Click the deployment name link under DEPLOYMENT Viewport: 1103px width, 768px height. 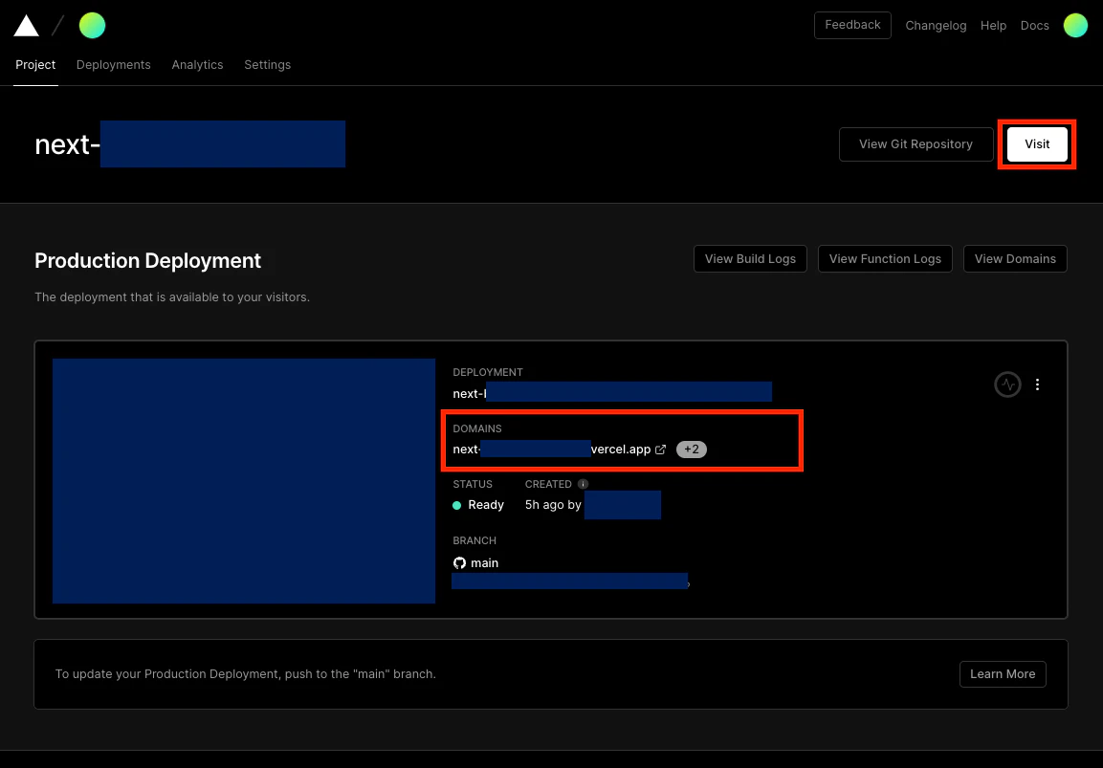(x=612, y=392)
